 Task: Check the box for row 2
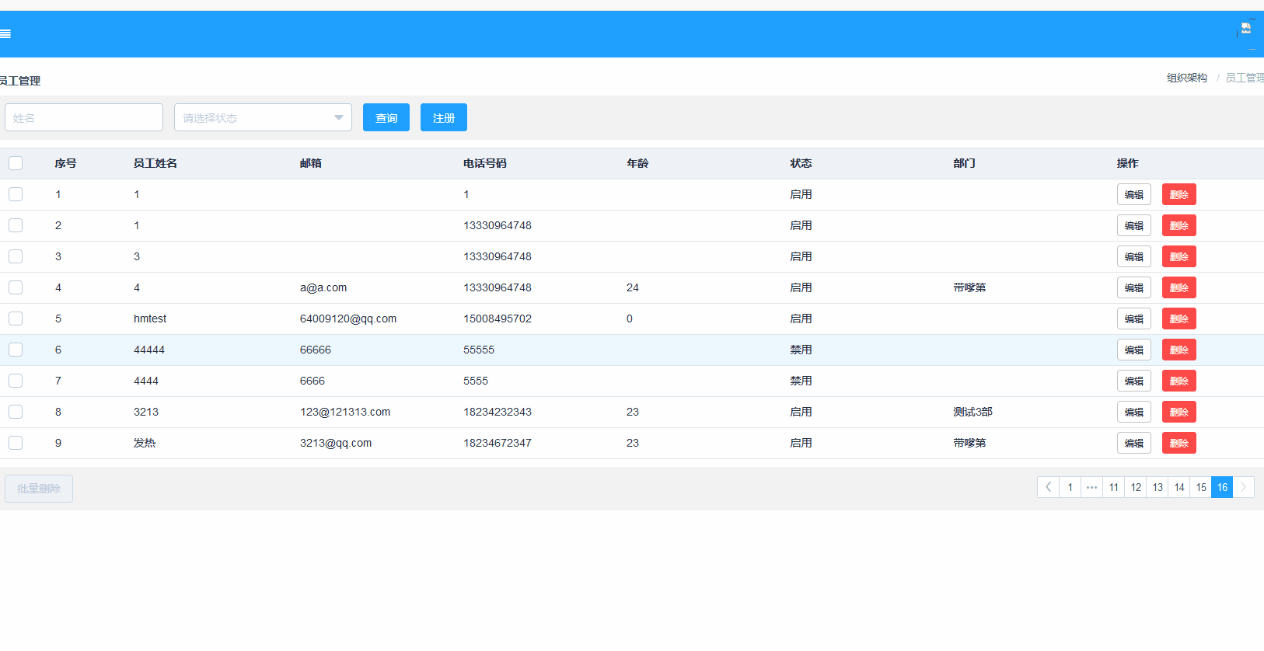tap(16, 225)
